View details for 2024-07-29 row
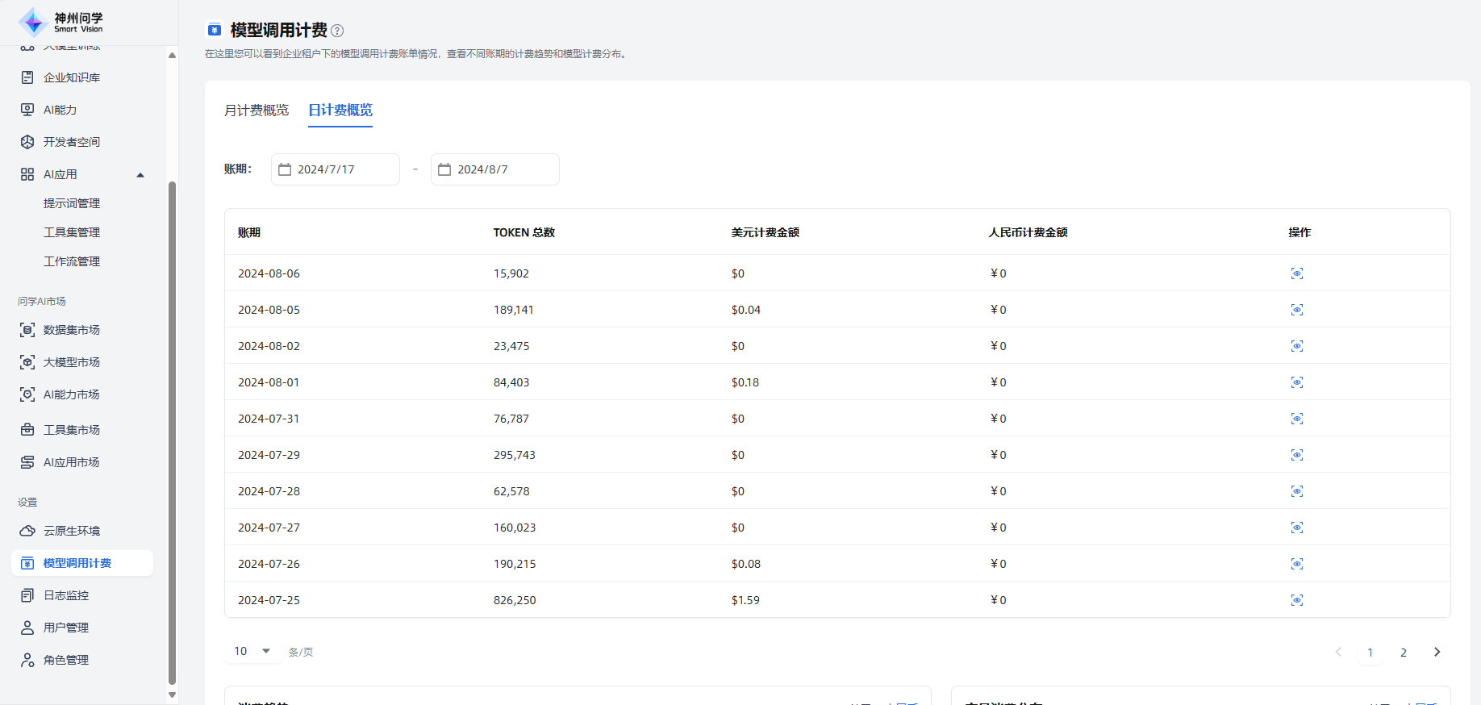 (x=1297, y=455)
